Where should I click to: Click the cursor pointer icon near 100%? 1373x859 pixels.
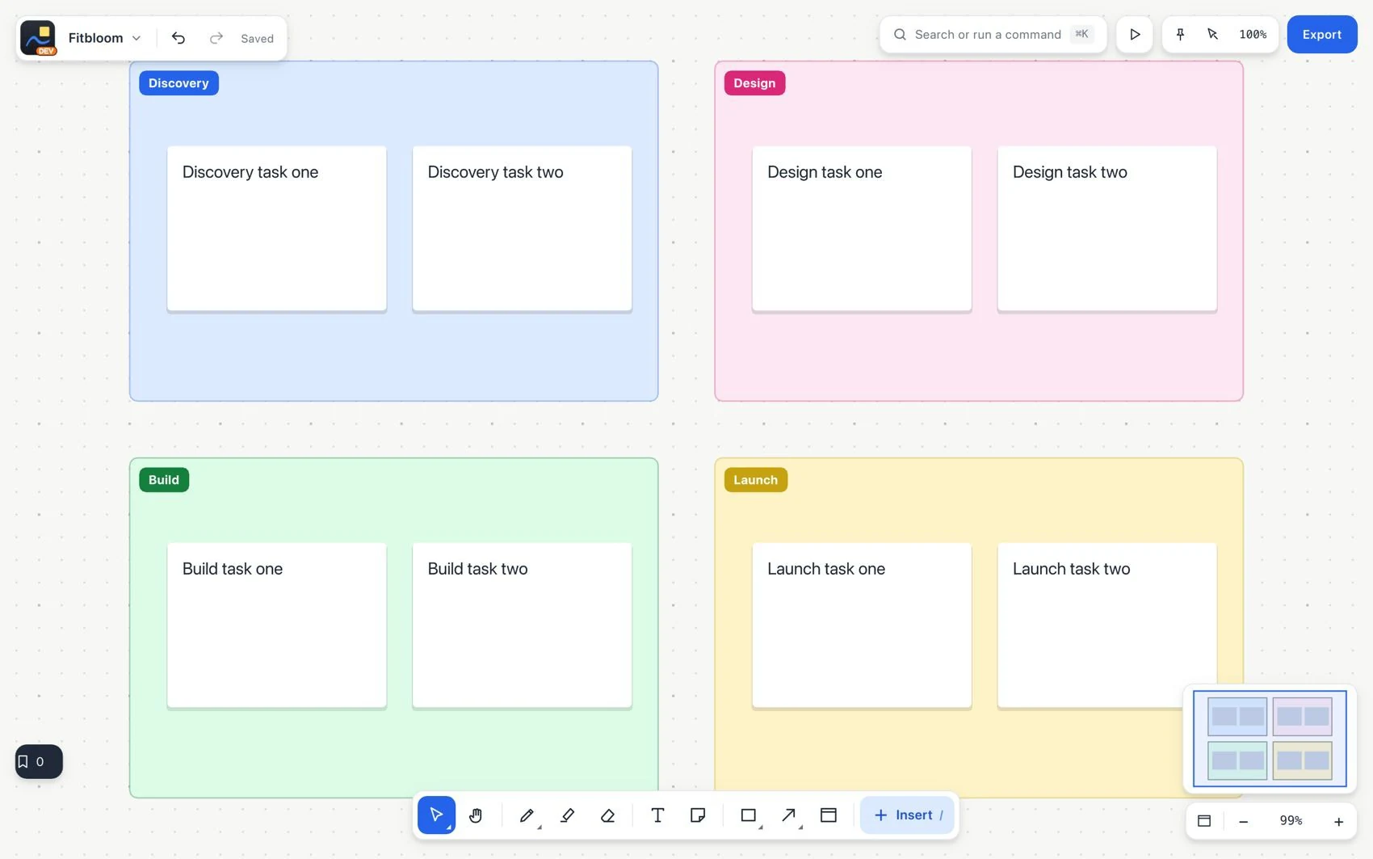(1212, 35)
